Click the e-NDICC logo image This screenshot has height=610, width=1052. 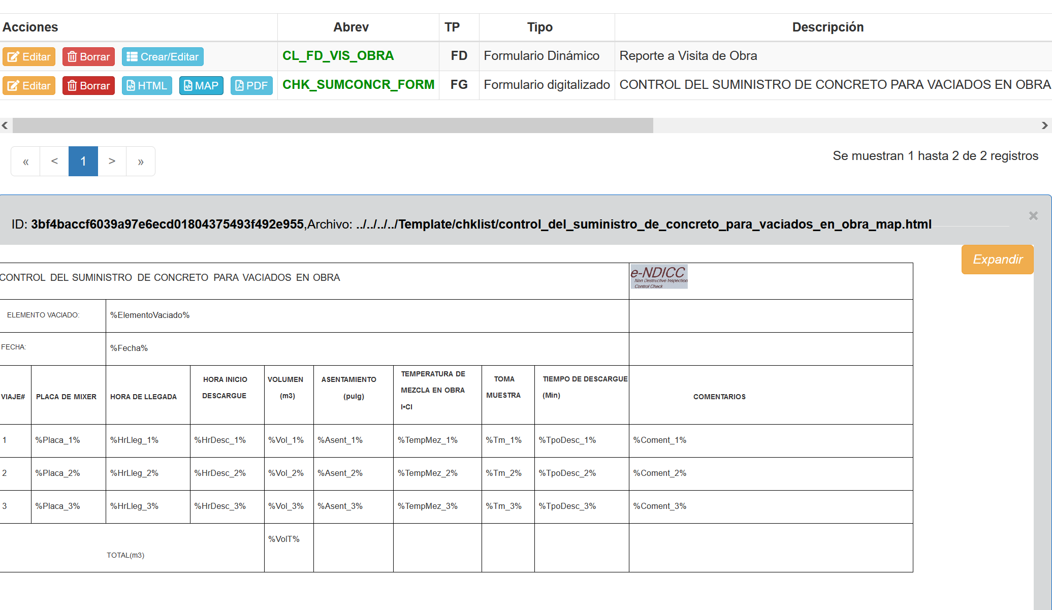[659, 277]
